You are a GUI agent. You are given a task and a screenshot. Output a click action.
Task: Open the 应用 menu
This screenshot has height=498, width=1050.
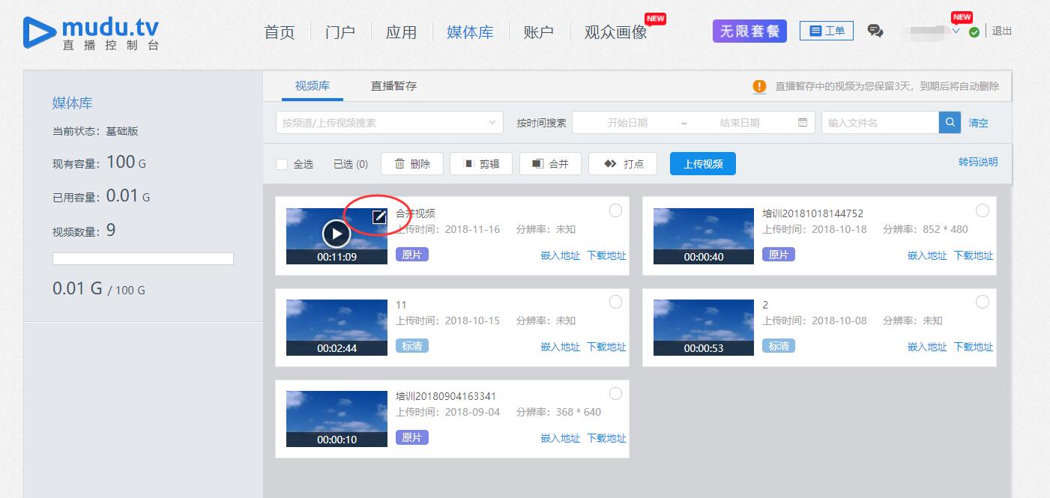point(401,32)
